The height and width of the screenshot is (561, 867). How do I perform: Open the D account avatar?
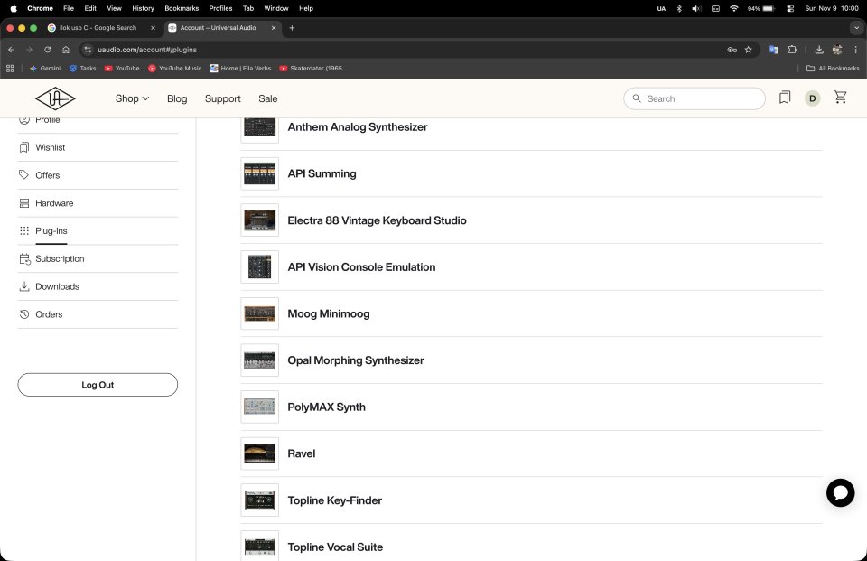point(812,98)
